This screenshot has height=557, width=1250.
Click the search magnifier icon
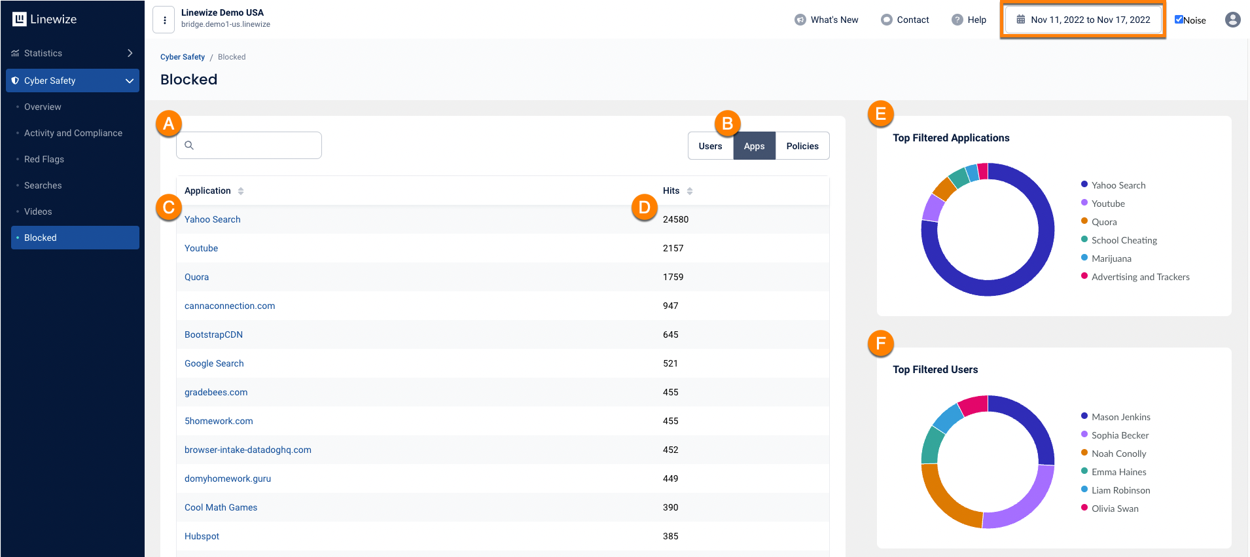pos(189,145)
